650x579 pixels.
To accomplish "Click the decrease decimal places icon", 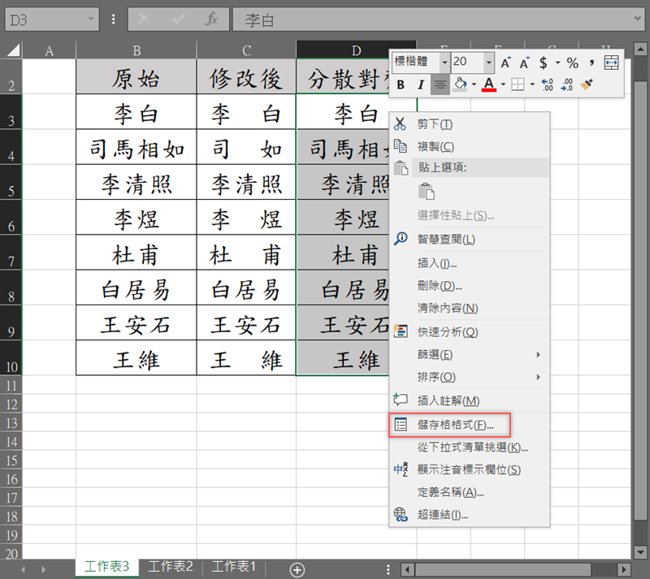I will tap(567, 84).
